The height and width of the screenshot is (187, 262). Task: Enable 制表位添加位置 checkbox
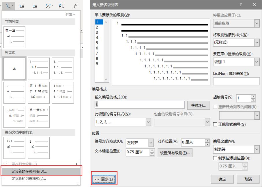click(215, 158)
